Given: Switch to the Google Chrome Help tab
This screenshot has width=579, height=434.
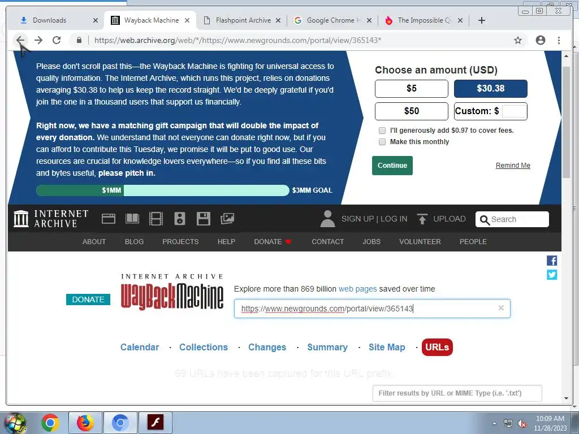Looking at the screenshot, I should pyautogui.click(x=334, y=20).
